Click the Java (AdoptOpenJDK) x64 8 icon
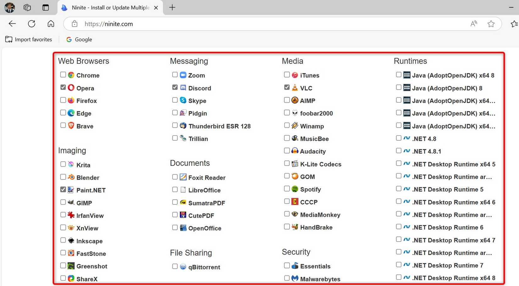Screen dimensions: 519x286 click(x=407, y=75)
